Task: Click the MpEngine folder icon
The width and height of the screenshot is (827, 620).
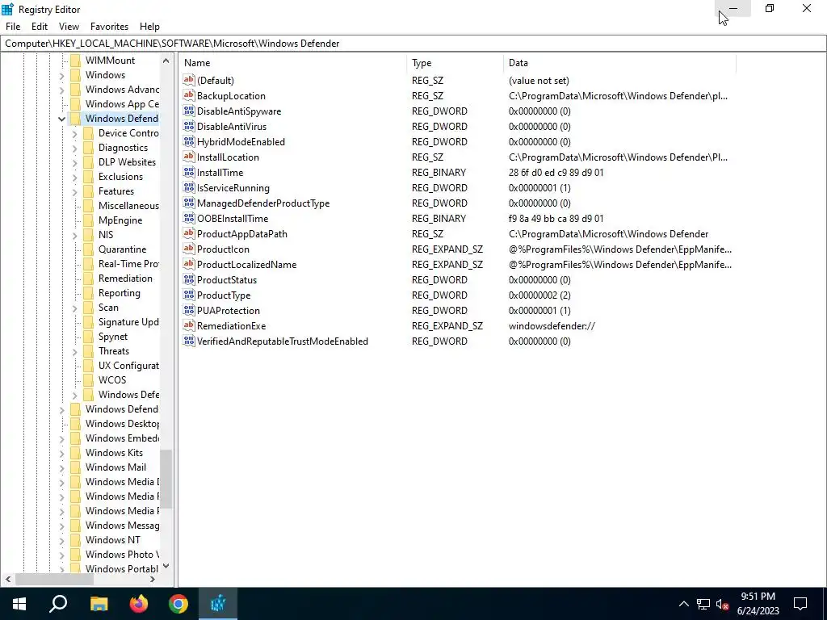Action: pyautogui.click(x=89, y=220)
